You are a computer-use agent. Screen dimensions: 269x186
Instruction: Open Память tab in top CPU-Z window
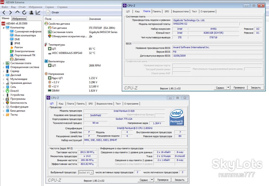click(157, 12)
